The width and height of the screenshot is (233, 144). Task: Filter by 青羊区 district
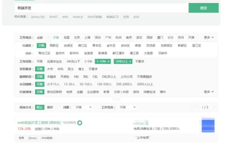pyautogui.click(x=97, y=46)
